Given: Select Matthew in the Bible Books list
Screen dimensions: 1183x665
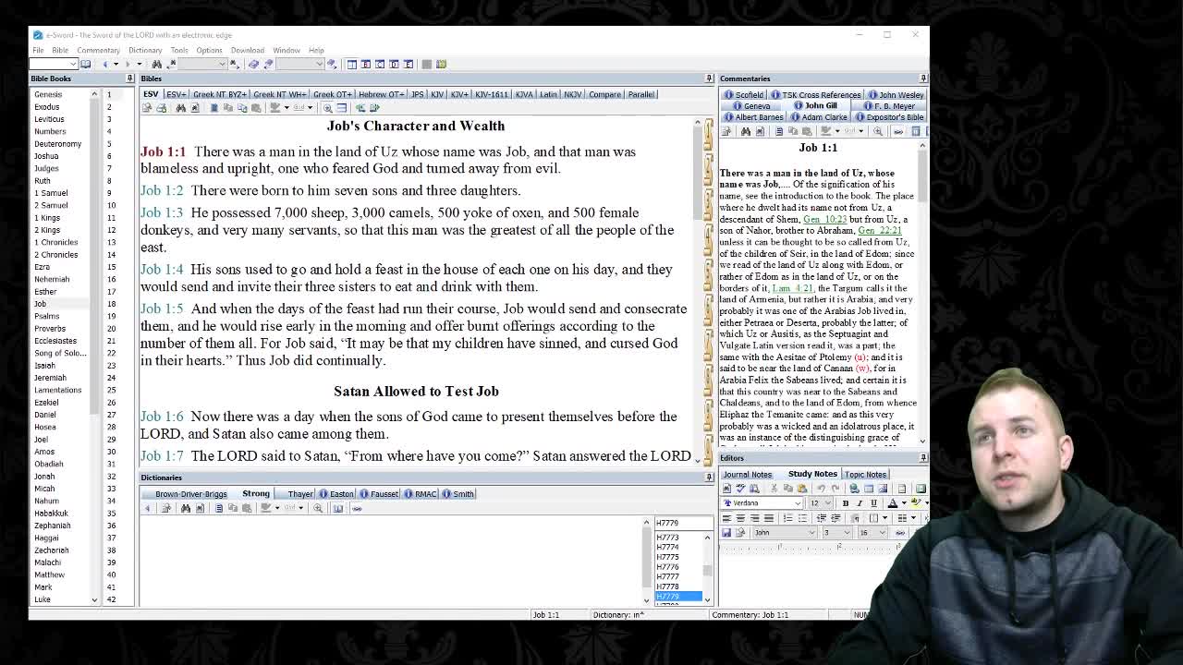Looking at the screenshot, I should [x=49, y=574].
